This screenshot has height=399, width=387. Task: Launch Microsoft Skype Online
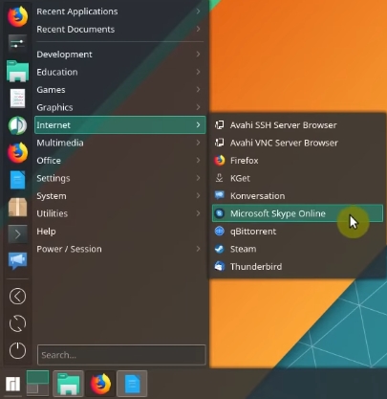pyautogui.click(x=297, y=213)
